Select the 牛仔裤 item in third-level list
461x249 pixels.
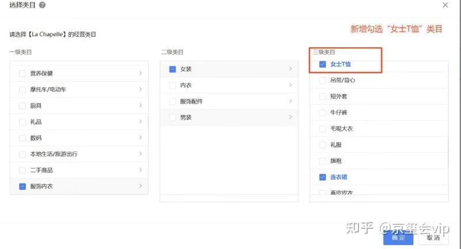click(x=339, y=113)
